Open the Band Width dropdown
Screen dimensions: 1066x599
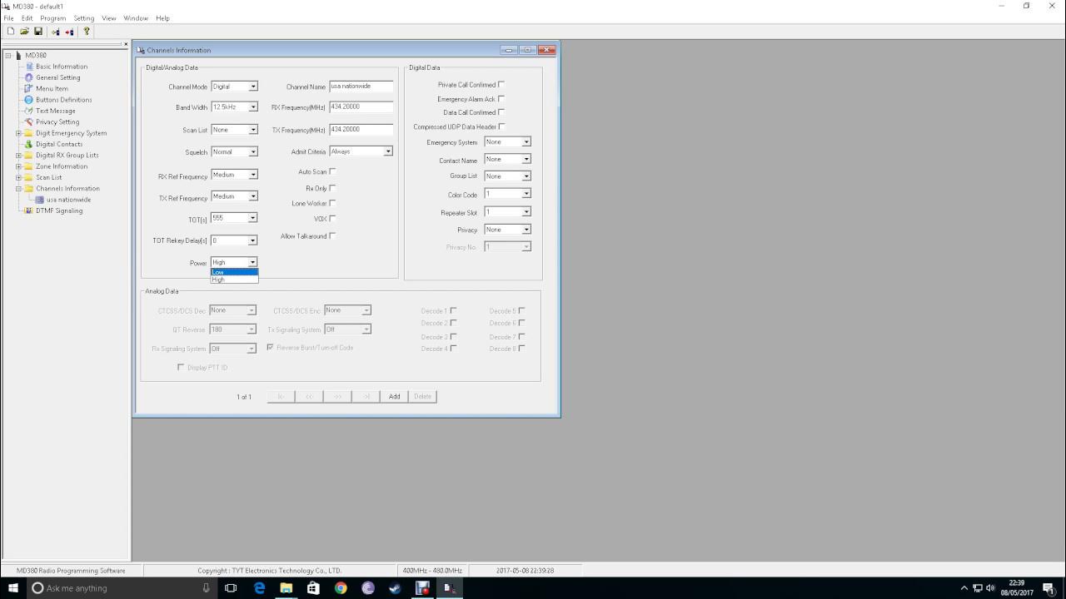[x=253, y=107]
